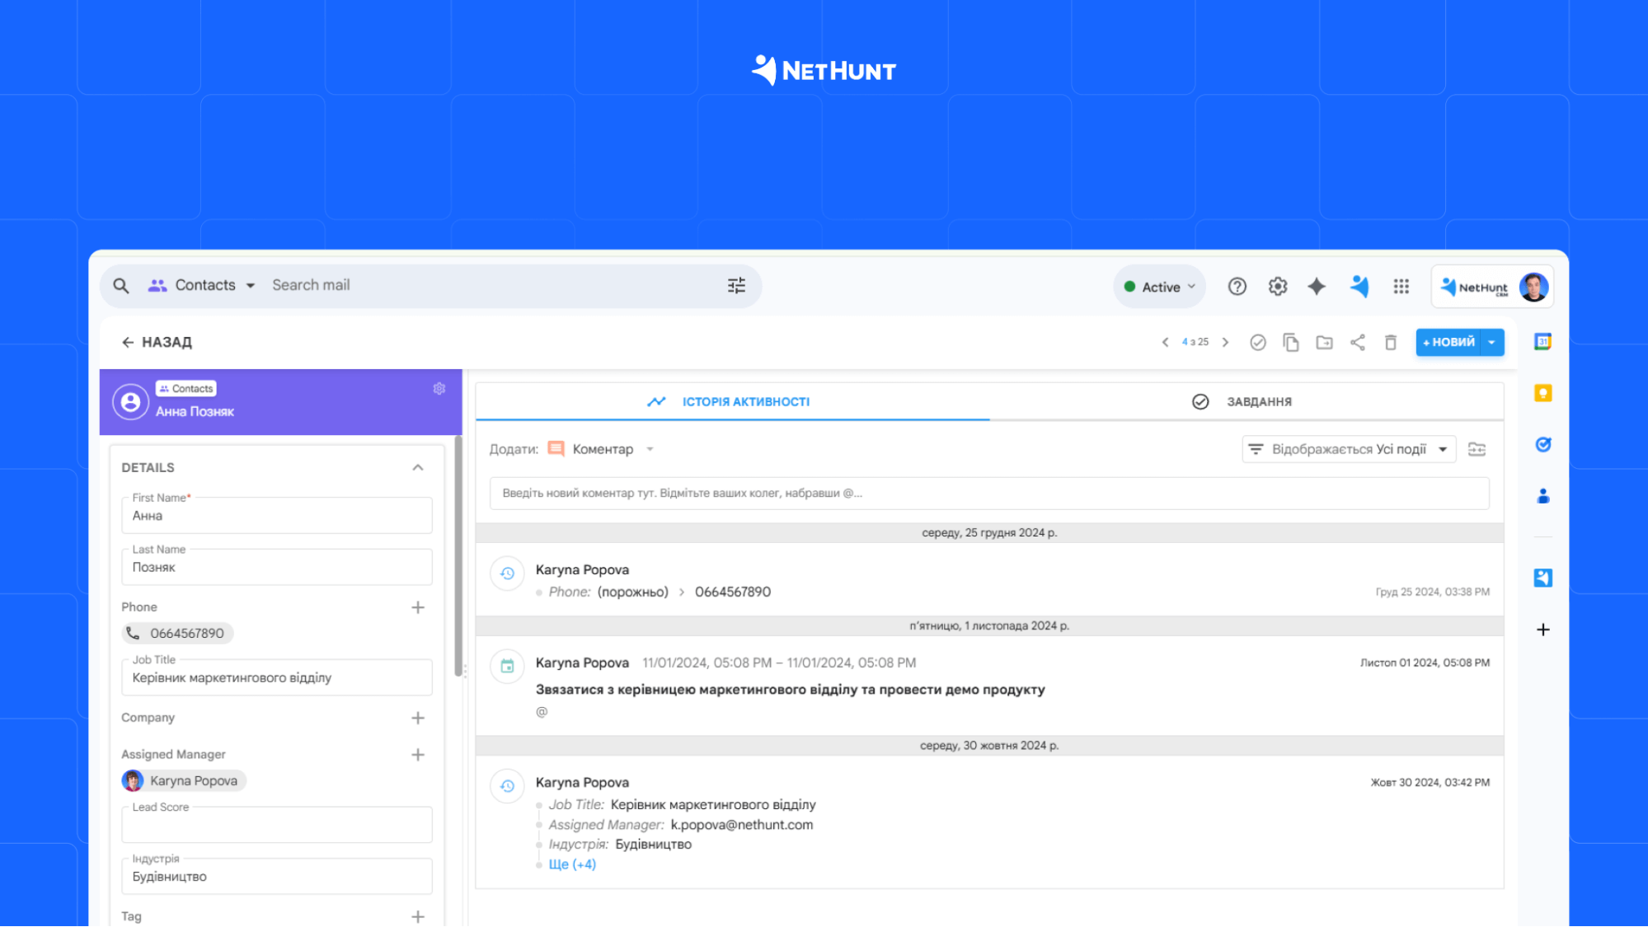
Task: Click the Job Title field
Action: (x=277, y=678)
